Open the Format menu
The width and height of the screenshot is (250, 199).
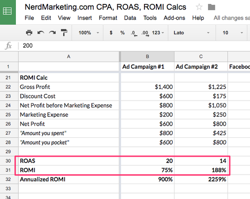tap(108, 18)
